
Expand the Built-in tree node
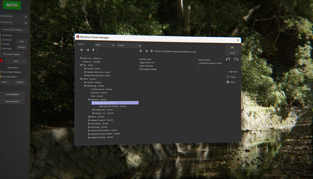[81, 58]
